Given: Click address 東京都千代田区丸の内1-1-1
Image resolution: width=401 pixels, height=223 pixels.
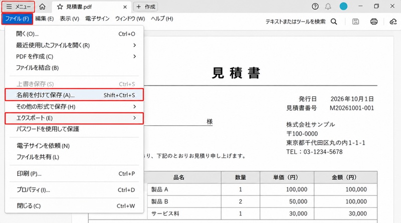Looking at the screenshot, I should click(x=325, y=143).
